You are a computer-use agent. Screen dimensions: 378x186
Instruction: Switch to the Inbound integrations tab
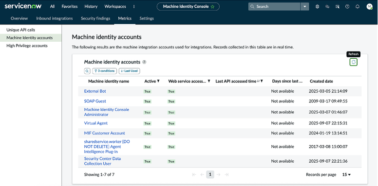click(x=55, y=18)
